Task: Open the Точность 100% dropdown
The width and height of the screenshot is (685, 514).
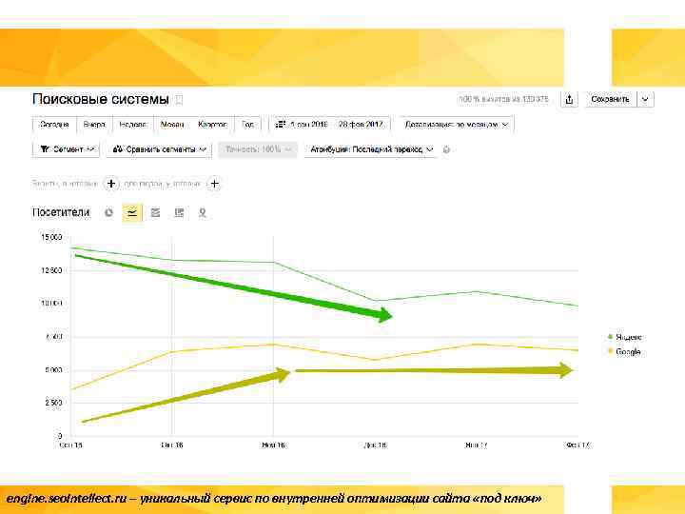Action: 258,149
